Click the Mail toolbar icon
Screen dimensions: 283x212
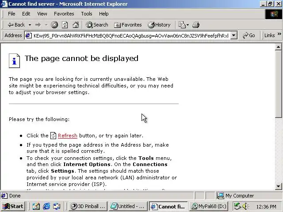tap(182, 25)
